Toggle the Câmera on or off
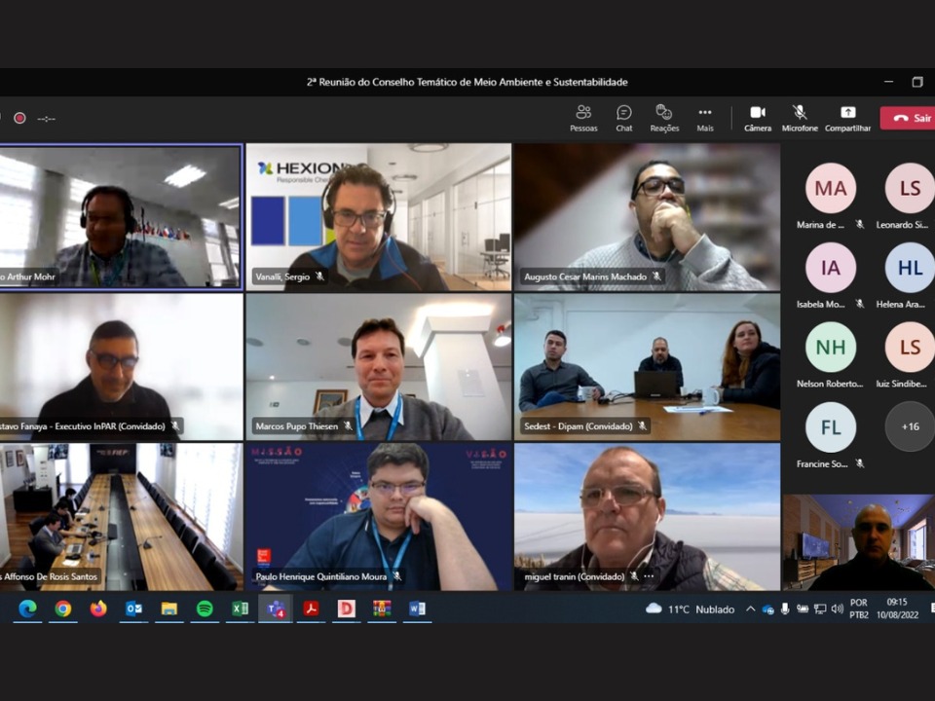The height and width of the screenshot is (701, 935). [757, 118]
